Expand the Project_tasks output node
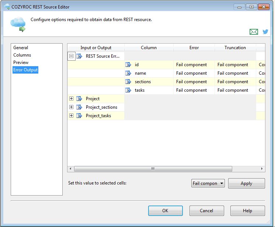Image resolution: width=275 pixels, height=227 pixels. coord(71,115)
